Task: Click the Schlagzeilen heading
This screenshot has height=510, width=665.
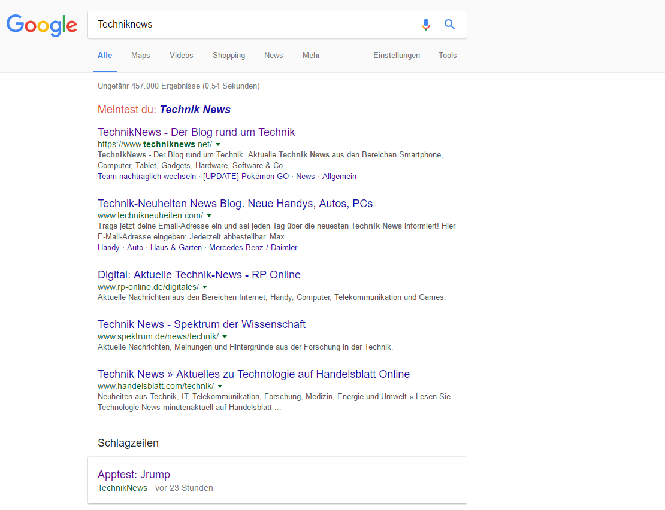Action: (128, 442)
